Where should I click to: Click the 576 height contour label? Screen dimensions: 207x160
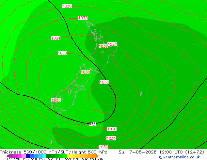coord(92,124)
